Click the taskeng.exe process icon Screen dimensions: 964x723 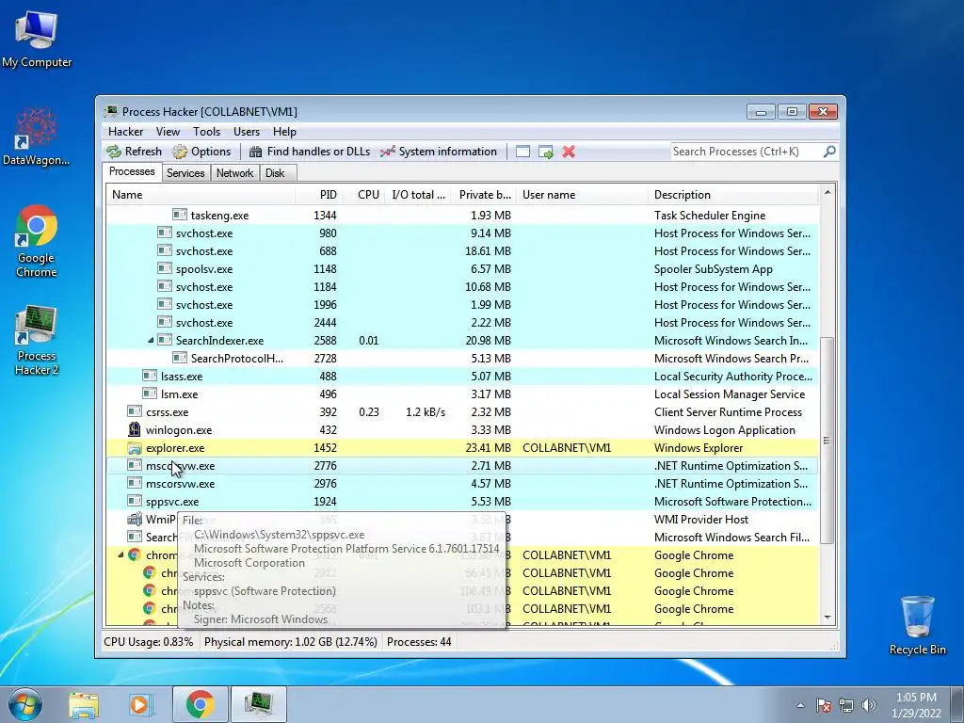click(x=180, y=215)
